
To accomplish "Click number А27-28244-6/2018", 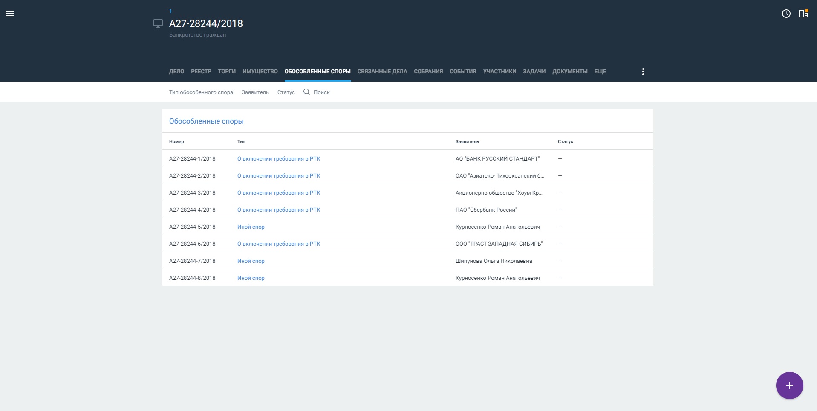I will pyautogui.click(x=192, y=244).
